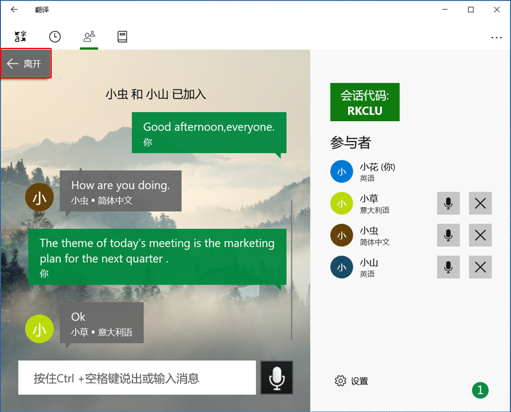
Task: Click the 离开 leave button
Action: [26, 64]
